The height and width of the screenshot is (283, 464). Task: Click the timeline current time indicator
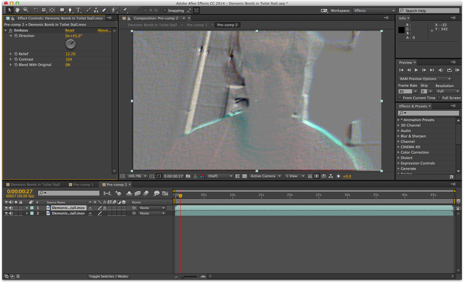click(x=180, y=196)
